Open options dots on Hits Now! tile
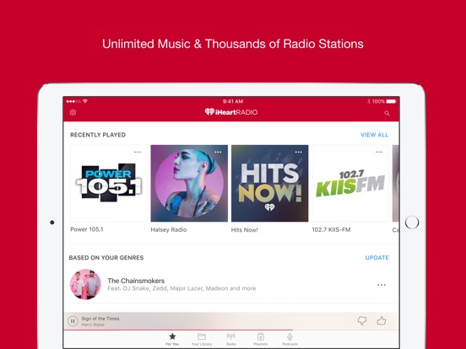 point(298,152)
